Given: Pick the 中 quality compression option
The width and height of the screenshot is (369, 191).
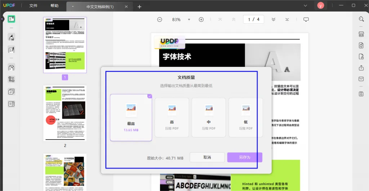Looking at the screenshot, I should (209, 118).
